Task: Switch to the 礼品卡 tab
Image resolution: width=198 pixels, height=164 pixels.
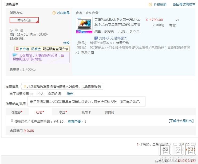Action: 86,112
